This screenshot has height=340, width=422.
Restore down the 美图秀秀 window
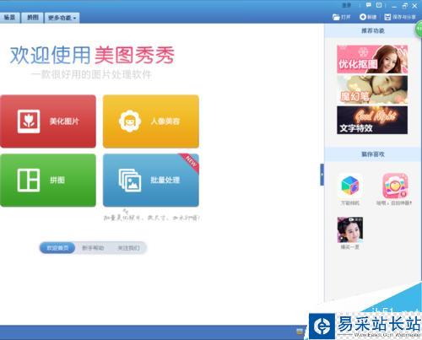(404, 6)
